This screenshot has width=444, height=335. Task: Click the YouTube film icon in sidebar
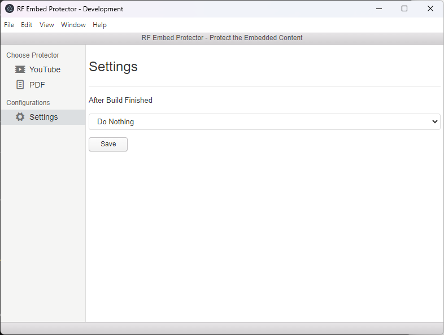20,69
